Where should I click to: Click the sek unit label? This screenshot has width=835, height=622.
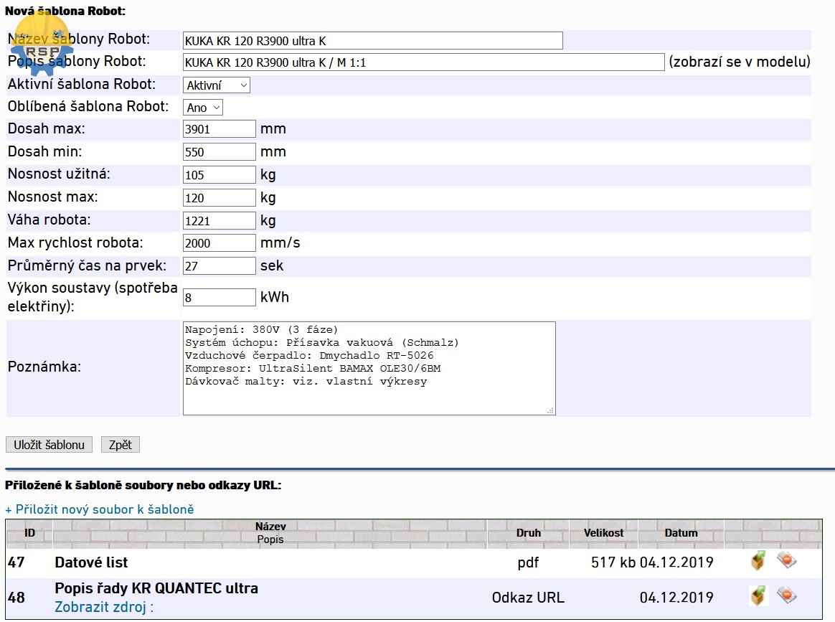[x=272, y=265]
